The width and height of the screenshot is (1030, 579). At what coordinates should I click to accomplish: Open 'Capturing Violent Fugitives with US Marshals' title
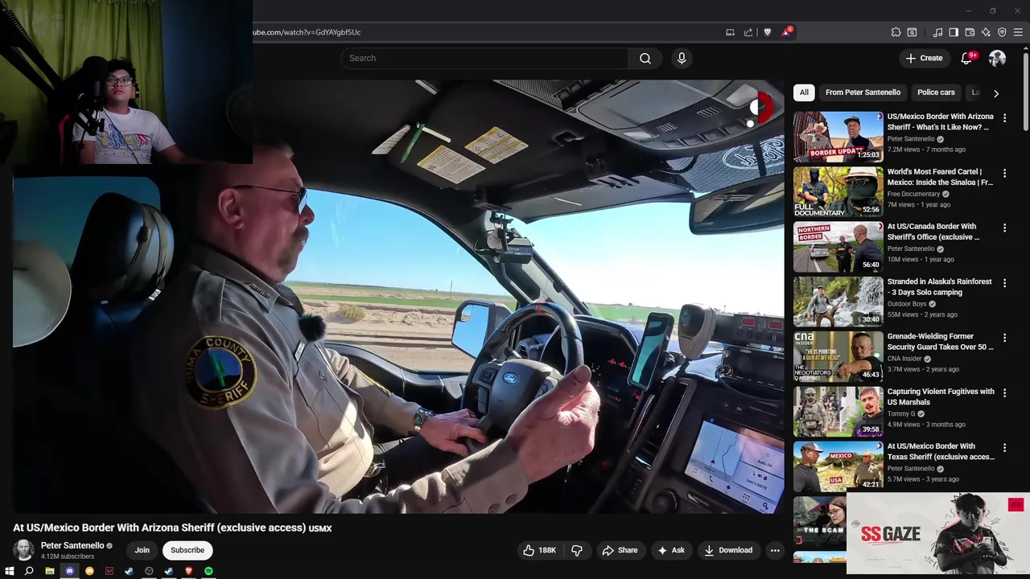(941, 396)
